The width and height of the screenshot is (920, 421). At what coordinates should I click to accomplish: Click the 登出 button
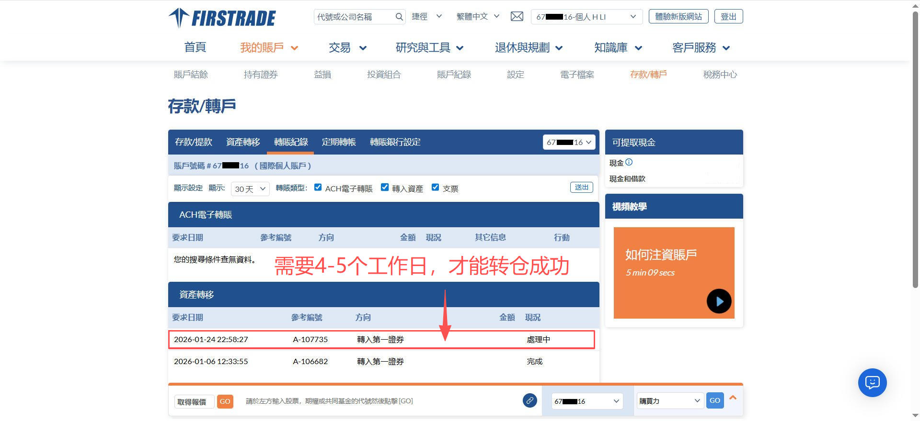click(728, 17)
